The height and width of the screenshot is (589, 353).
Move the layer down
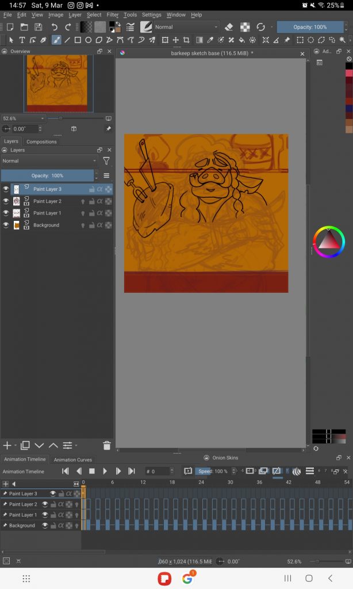(39, 446)
